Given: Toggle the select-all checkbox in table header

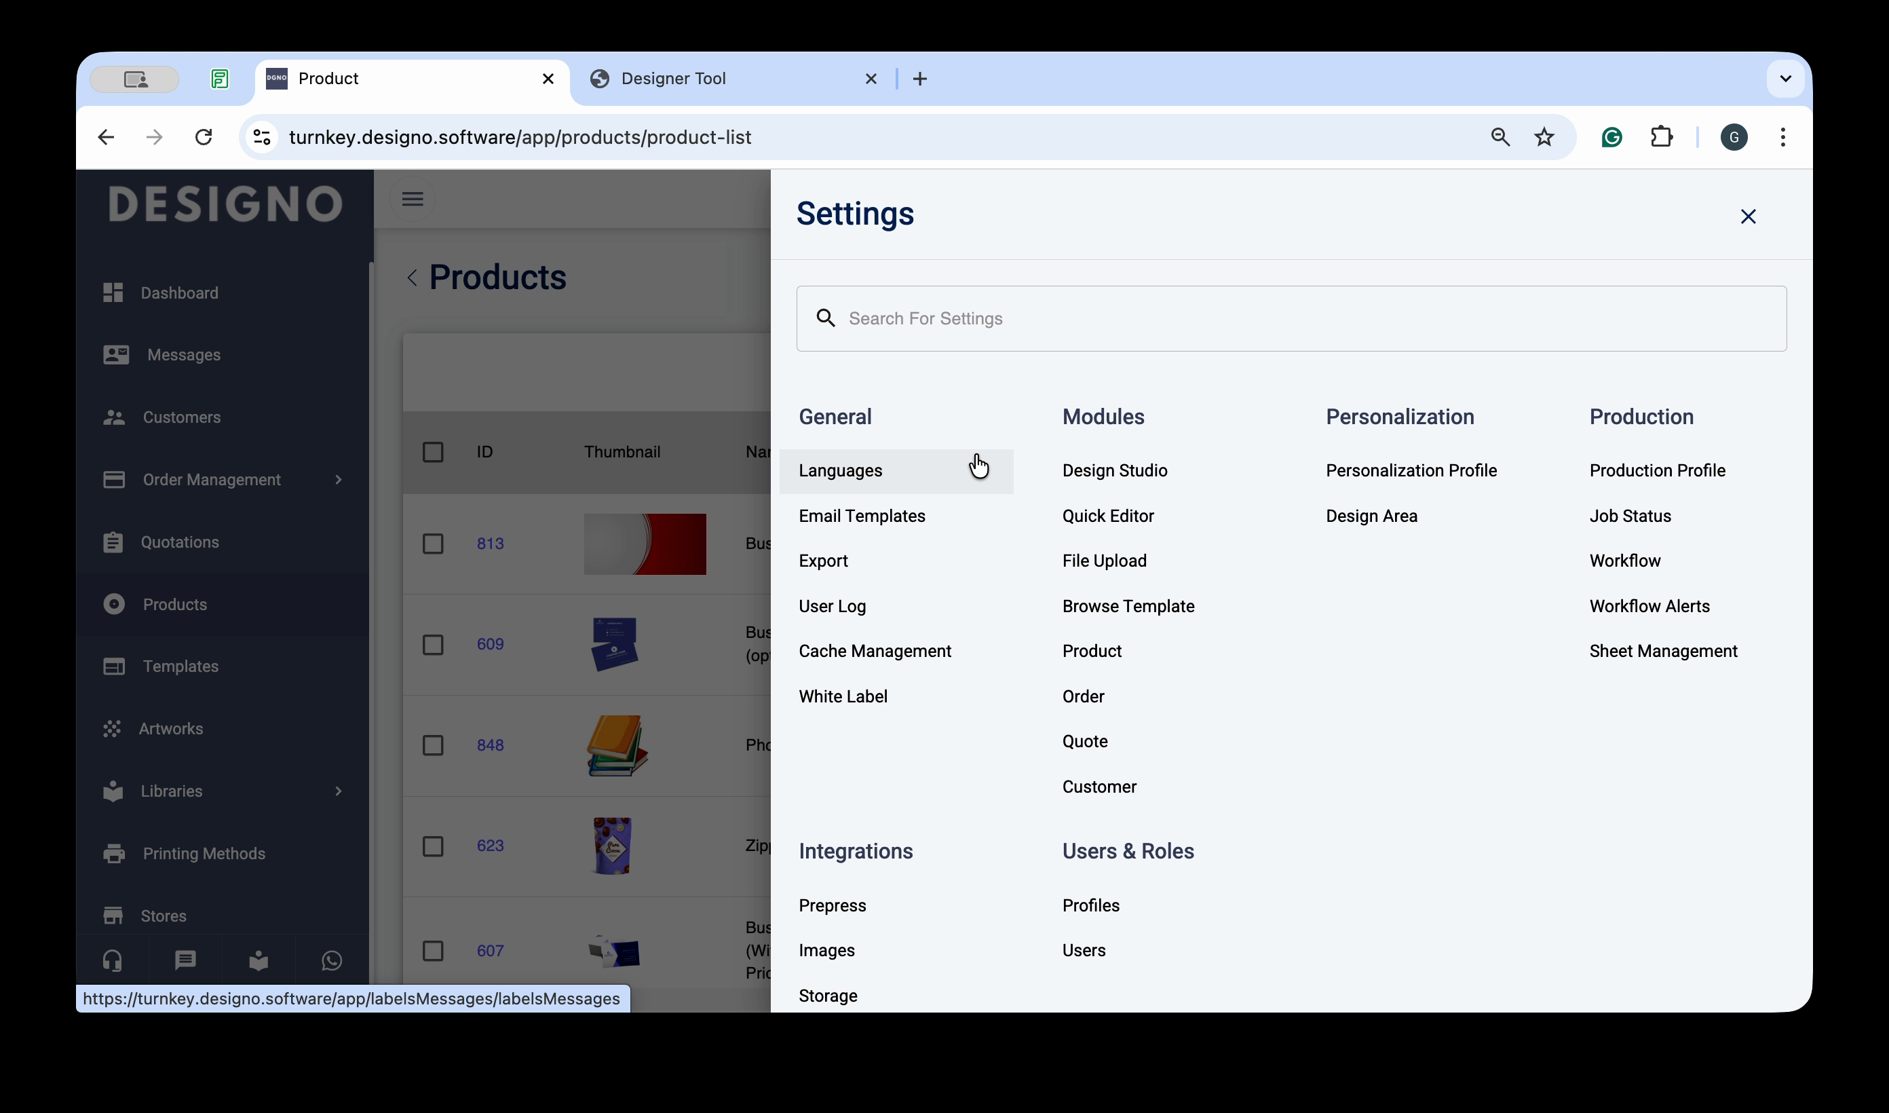Looking at the screenshot, I should [432, 451].
